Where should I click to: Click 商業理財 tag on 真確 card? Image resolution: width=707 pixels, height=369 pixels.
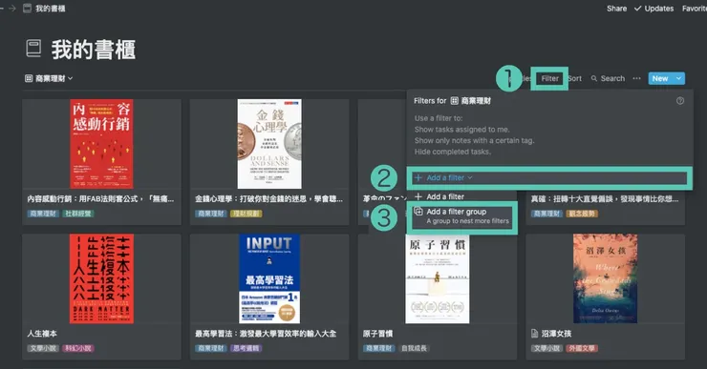[x=546, y=214]
